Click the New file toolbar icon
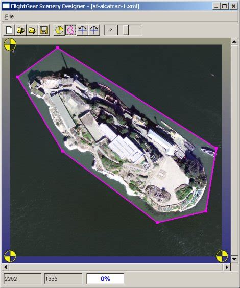The height and width of the screenshot is (288, 240). point(9,30)
